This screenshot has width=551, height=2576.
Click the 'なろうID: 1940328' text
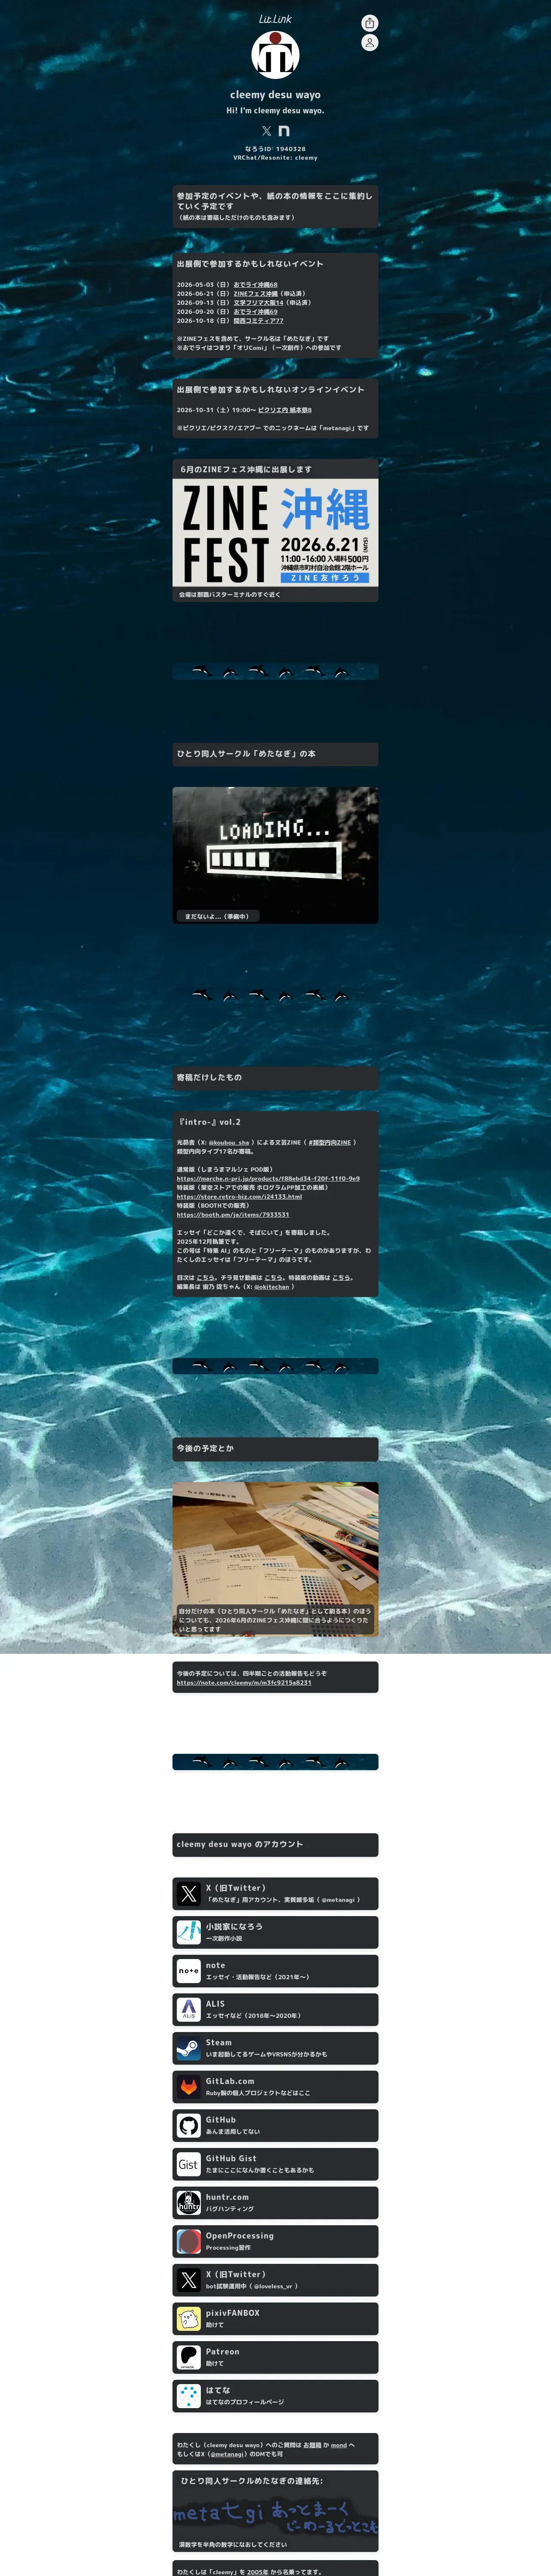[275, 149]
